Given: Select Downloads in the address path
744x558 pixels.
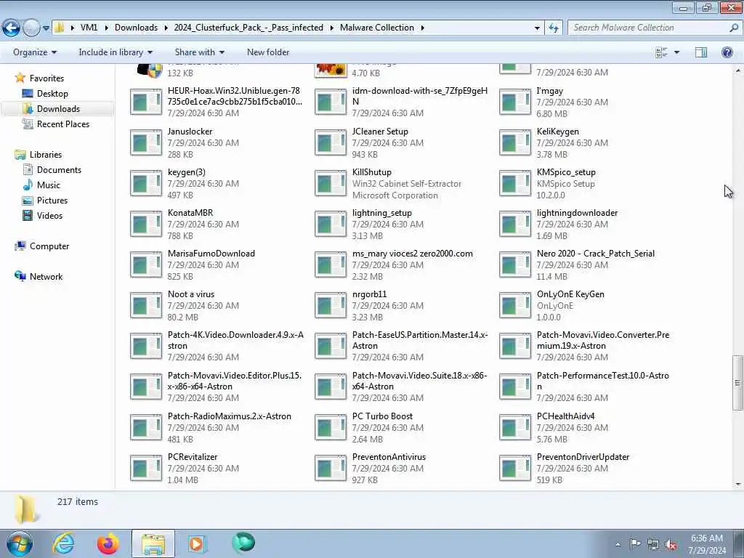Looking at the screenshot, I should point(136,28).
